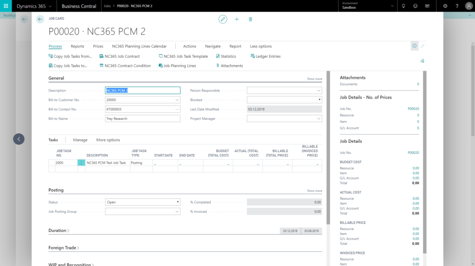Open NC365 Planning Lines Calendar menu

139,46
